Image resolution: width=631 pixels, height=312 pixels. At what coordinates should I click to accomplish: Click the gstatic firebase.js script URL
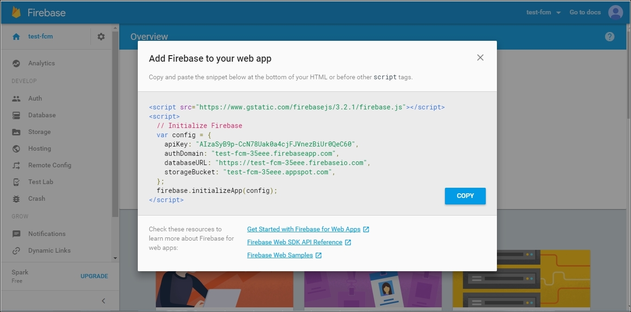(x=302, y=107)
